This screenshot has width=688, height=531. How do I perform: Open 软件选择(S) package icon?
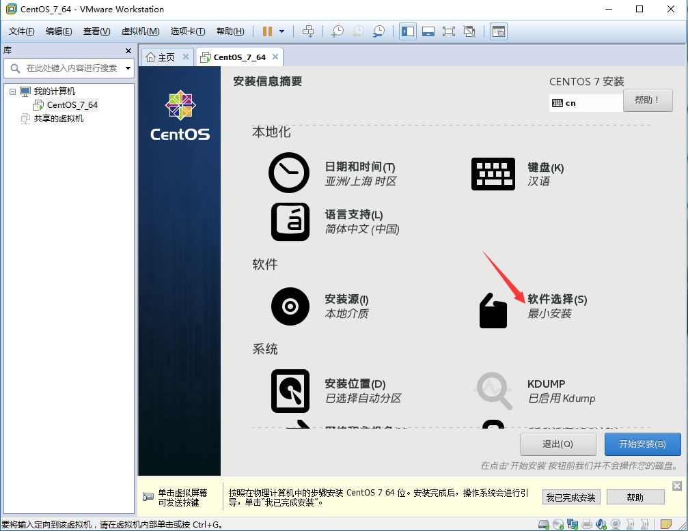tap(493, 311)
